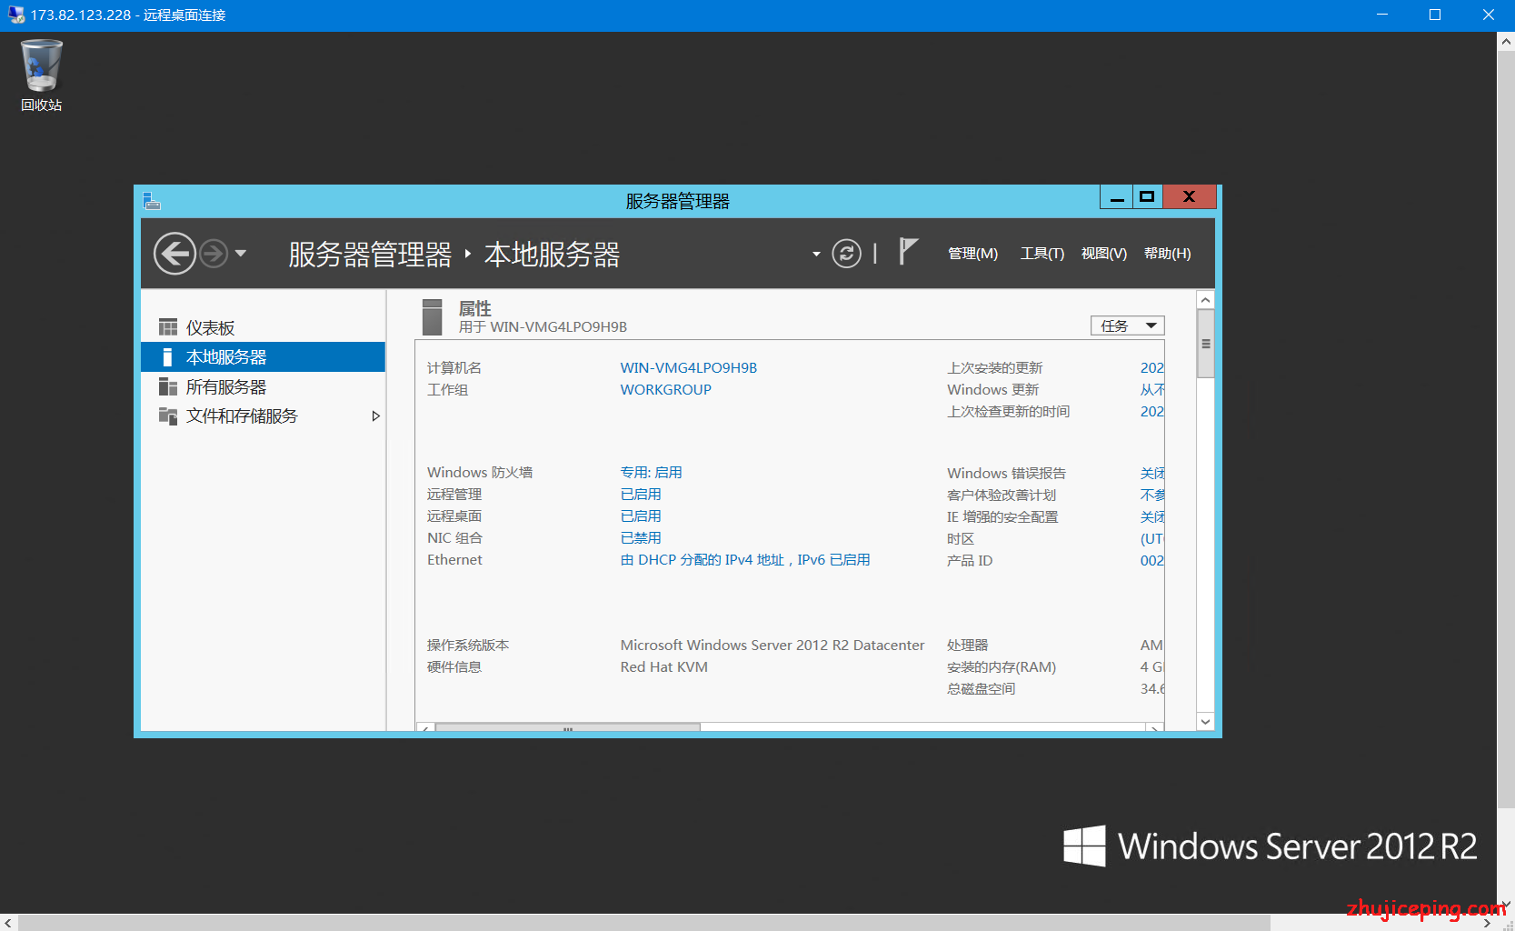Click the 时区 label

coord(961,539)
